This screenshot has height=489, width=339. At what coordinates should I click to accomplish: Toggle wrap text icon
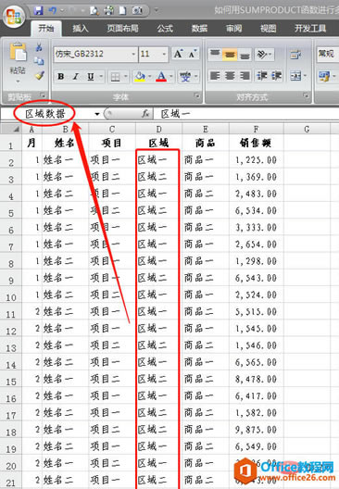coord(295,55)
